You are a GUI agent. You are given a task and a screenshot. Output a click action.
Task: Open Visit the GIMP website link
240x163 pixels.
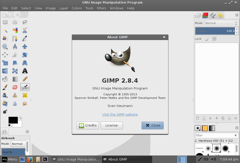point(120,114)
